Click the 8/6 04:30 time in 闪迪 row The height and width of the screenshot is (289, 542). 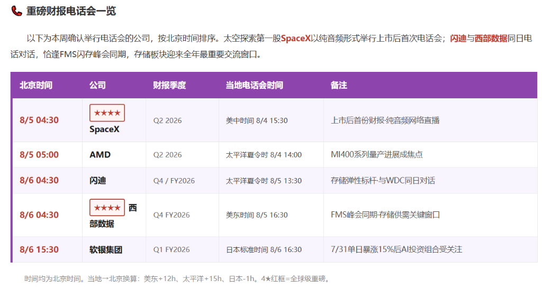(39, 180)
